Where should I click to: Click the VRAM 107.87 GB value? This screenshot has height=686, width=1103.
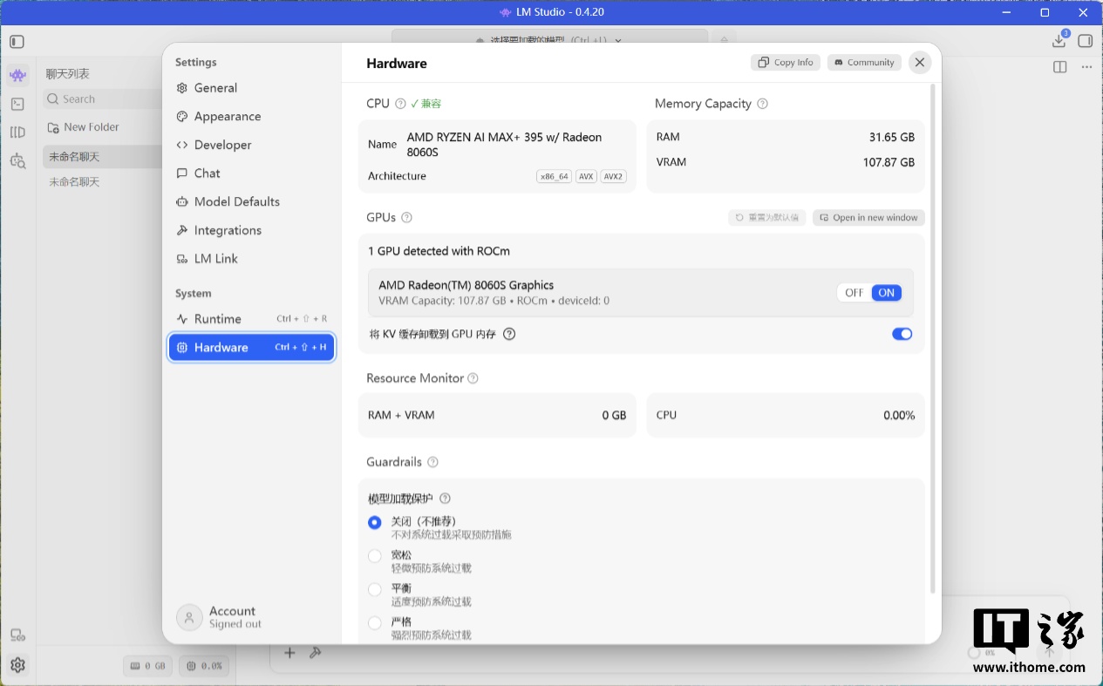(889, 162)
